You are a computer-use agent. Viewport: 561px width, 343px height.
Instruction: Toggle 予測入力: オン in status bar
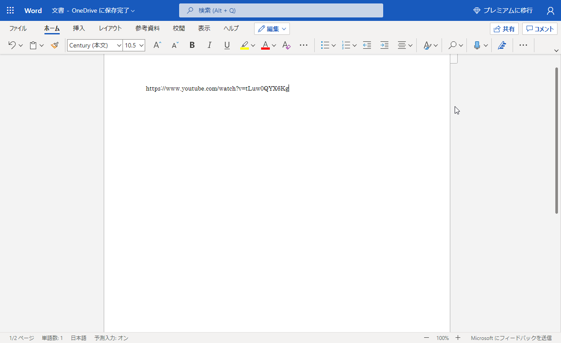click(111, 338)
